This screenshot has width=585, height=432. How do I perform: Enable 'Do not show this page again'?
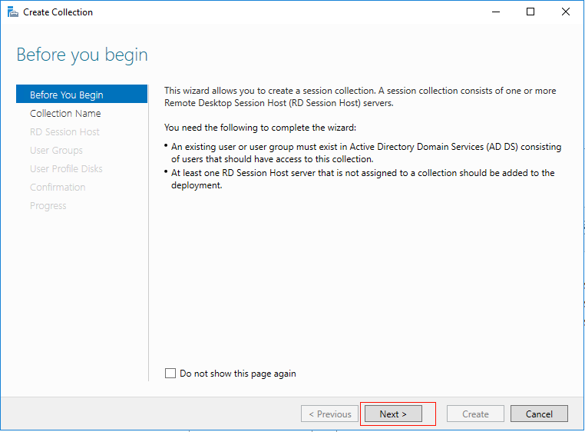(170, 374)
